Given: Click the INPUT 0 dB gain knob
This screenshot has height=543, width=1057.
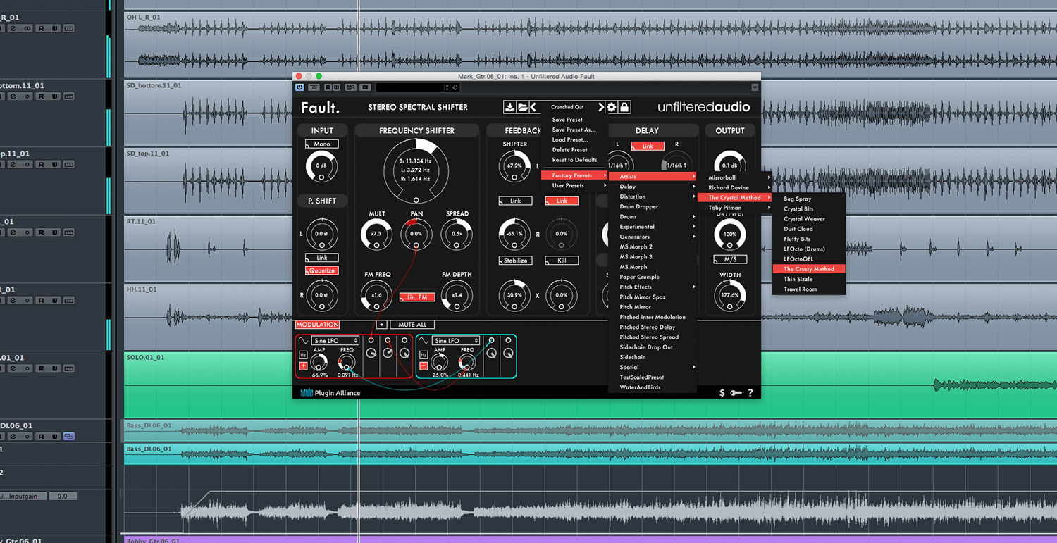Looking at the screenshot, I should pos(322,166).
